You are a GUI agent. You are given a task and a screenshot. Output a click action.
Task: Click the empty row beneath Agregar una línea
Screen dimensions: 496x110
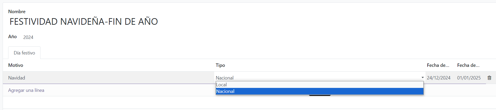click(249, 102)
